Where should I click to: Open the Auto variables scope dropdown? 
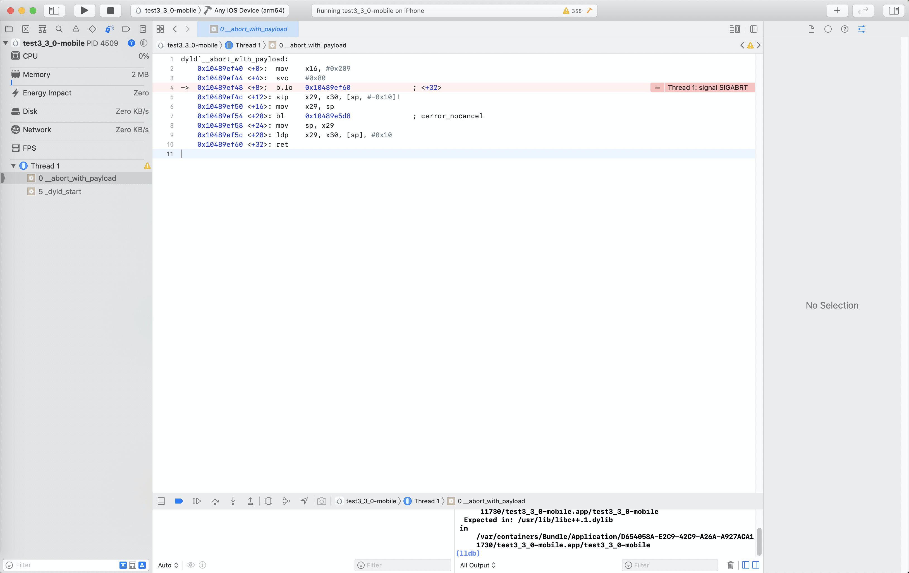(x=168, y=565)
